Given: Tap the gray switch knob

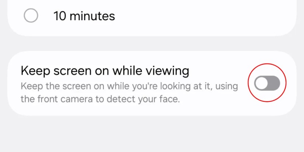Looking at the screenshot, I should (262, 84).
